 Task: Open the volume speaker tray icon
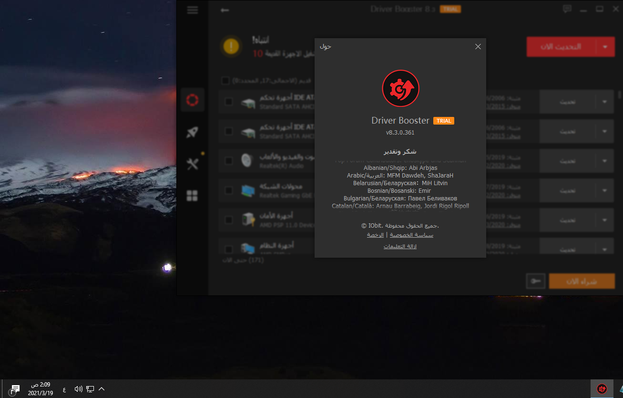[79, 389]
